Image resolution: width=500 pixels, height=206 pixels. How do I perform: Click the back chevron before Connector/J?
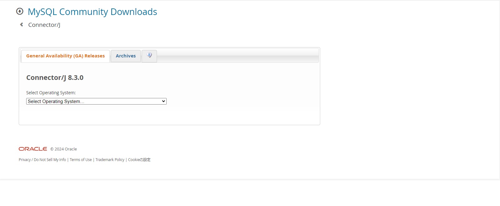[22, 25]
